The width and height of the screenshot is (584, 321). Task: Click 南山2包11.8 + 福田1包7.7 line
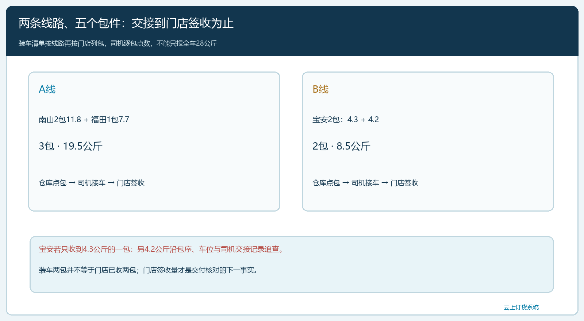pos(84,119)
